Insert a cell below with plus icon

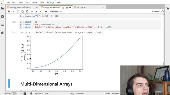pyautogui.click(x=13, y=11)
